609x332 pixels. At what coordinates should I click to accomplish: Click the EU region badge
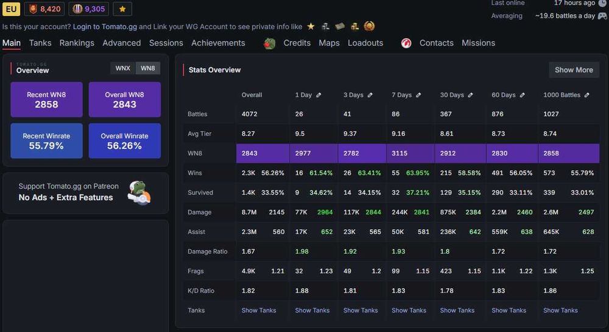point(11,9)
